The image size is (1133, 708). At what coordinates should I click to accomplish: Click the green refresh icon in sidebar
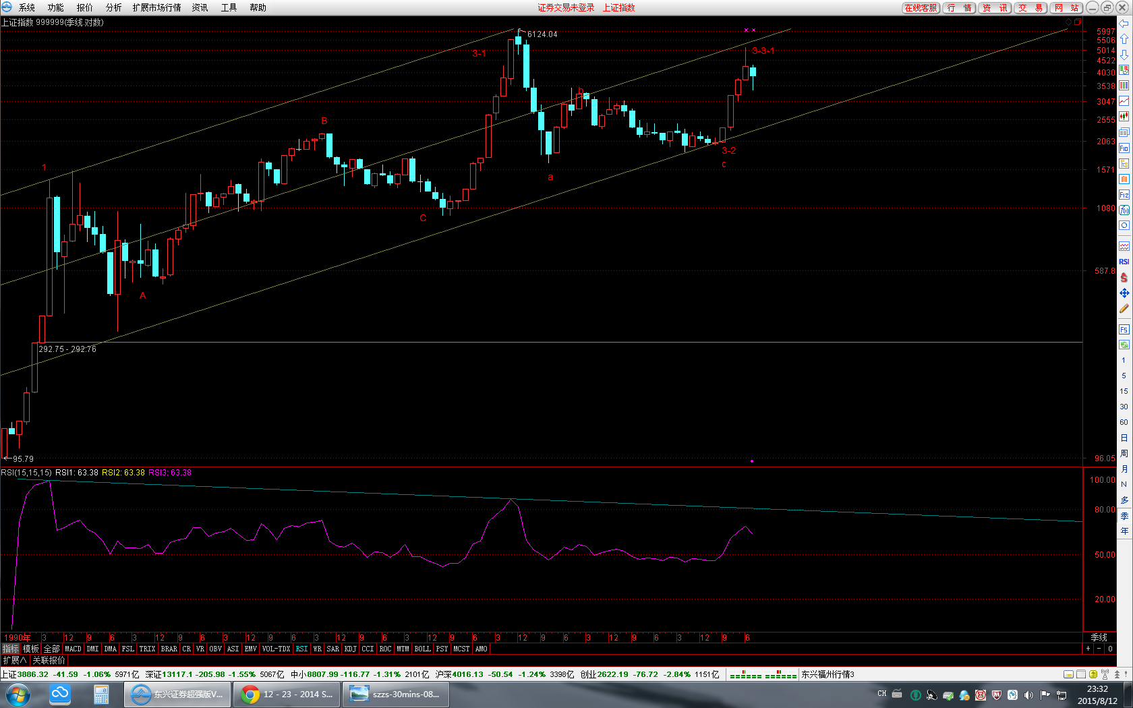[1124, 345]
